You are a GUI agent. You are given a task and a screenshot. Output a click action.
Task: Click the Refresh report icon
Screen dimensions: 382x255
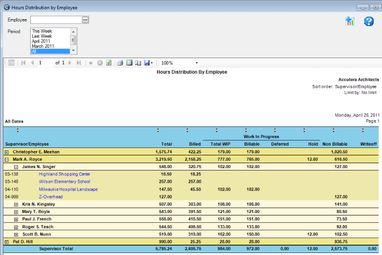109,63
